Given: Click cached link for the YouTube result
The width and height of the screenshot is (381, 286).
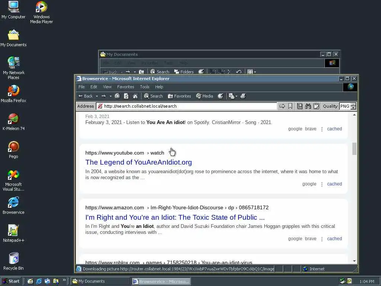Looking at the screenshot, I should click(334, 184).
